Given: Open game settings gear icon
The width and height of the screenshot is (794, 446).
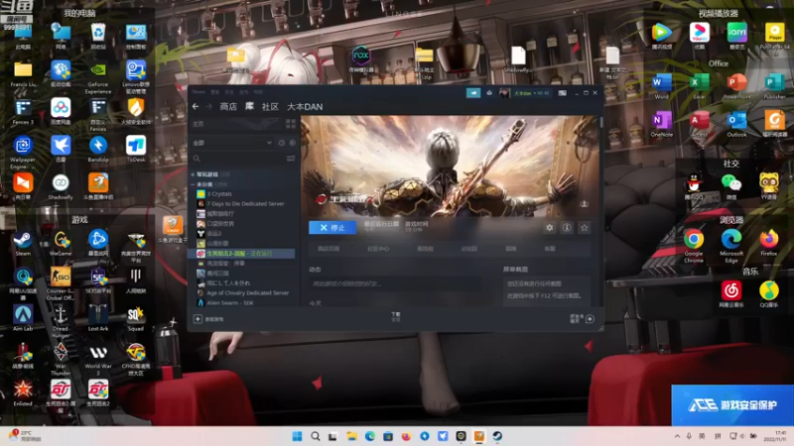Looking at the screenshot, I should coord(550,228).
